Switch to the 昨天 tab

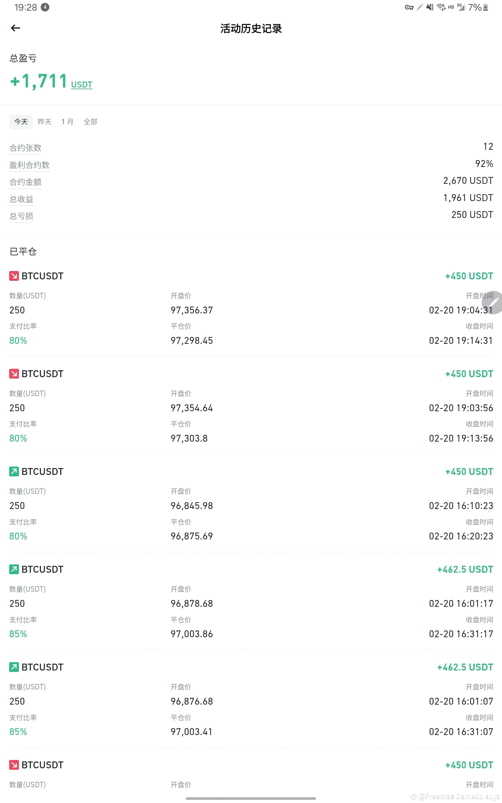44,122
